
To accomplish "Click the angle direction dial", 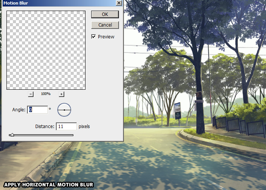I will click(64, 110).
